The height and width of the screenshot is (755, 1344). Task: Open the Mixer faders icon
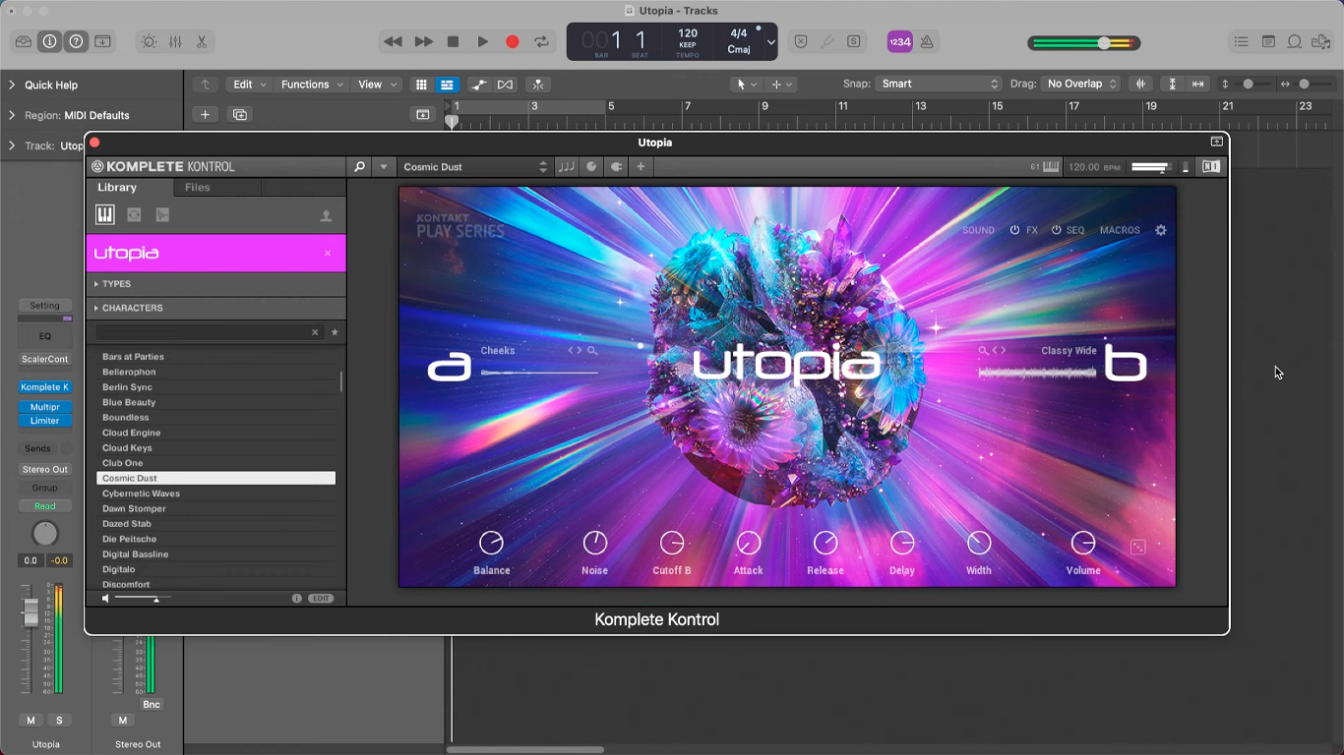175,42
